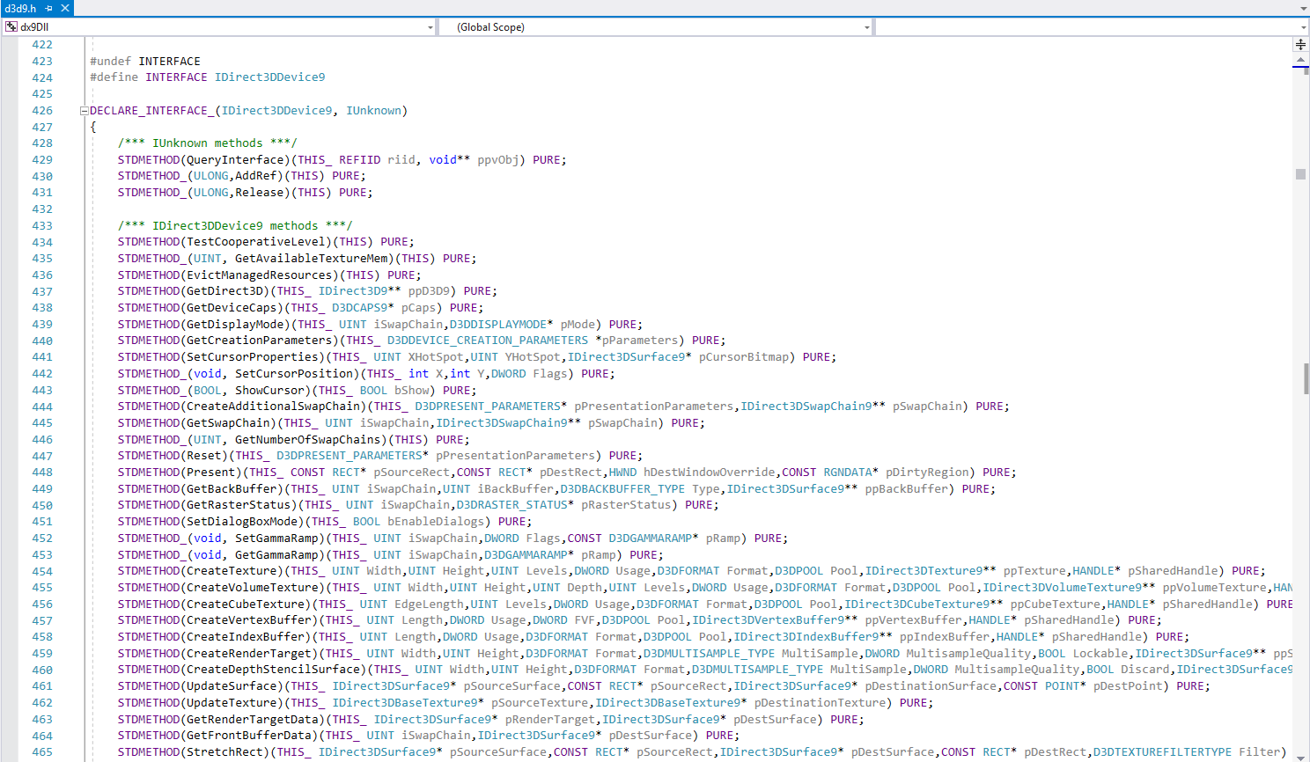Click the GetRenderTargetData method name
The width and height of the screenshot is (1310, 762).
tap(252, 720)
